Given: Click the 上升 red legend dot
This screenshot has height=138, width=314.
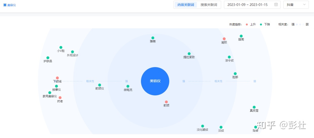Looking at the screenshot, I should [247, 25].
